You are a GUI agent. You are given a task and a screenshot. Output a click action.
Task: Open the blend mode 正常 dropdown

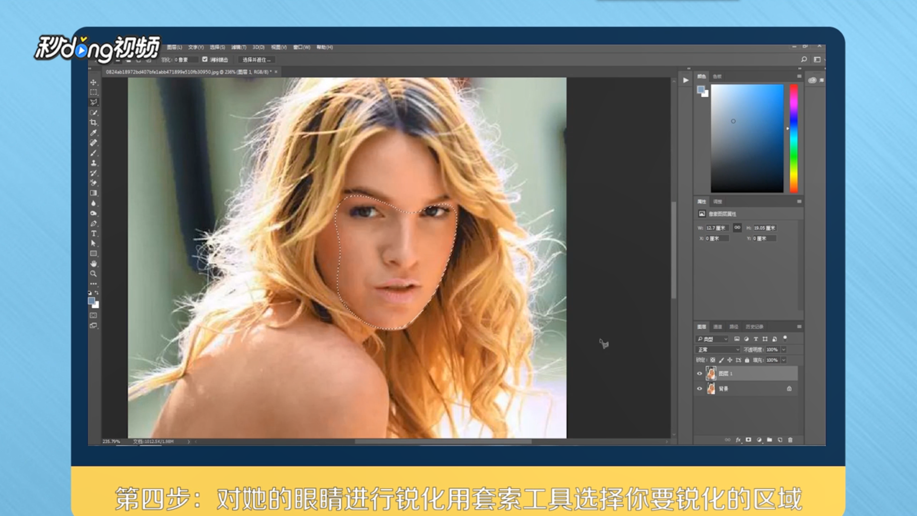click(x=718, y=350)
